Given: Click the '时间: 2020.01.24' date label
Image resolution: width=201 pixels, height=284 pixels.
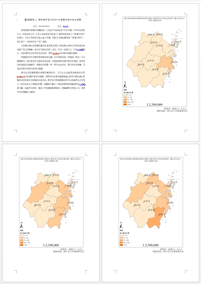Looking at the screenshot, I should click(155, 20).
